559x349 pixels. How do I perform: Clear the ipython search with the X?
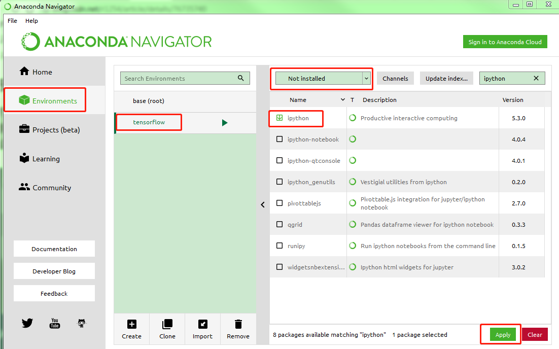click(x=536, y=78)
